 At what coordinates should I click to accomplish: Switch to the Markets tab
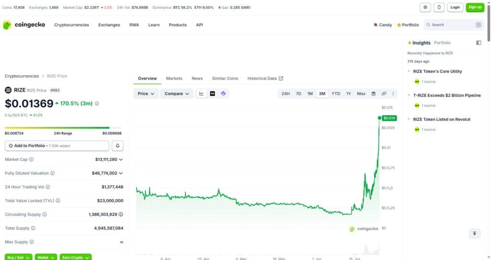pos(174,78)
